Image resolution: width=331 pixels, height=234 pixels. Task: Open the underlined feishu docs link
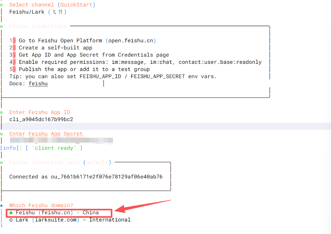pos(38,84)
